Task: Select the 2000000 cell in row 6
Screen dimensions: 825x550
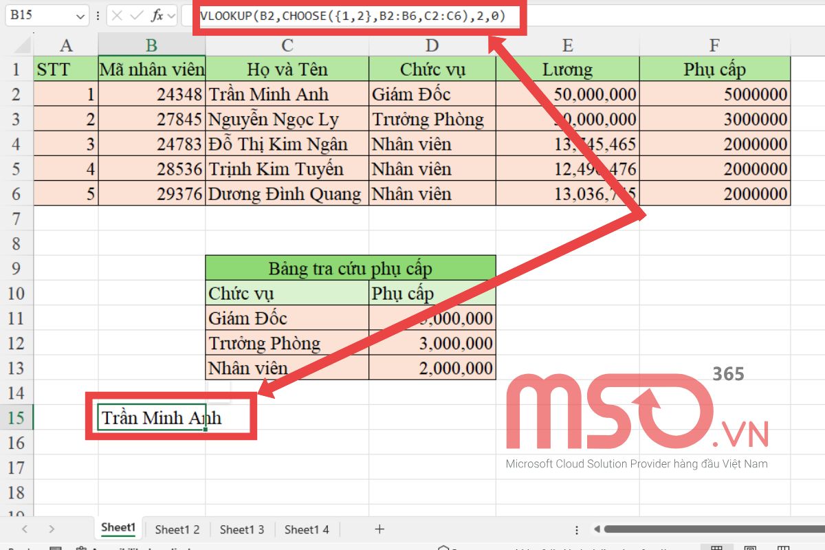Action: (x=715, y=193)
